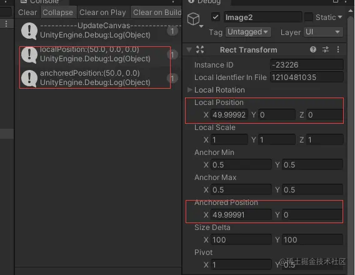Open the Tag Untagged dropdown
This screenshot has height=275, width=355.
(x=248, y=32)
